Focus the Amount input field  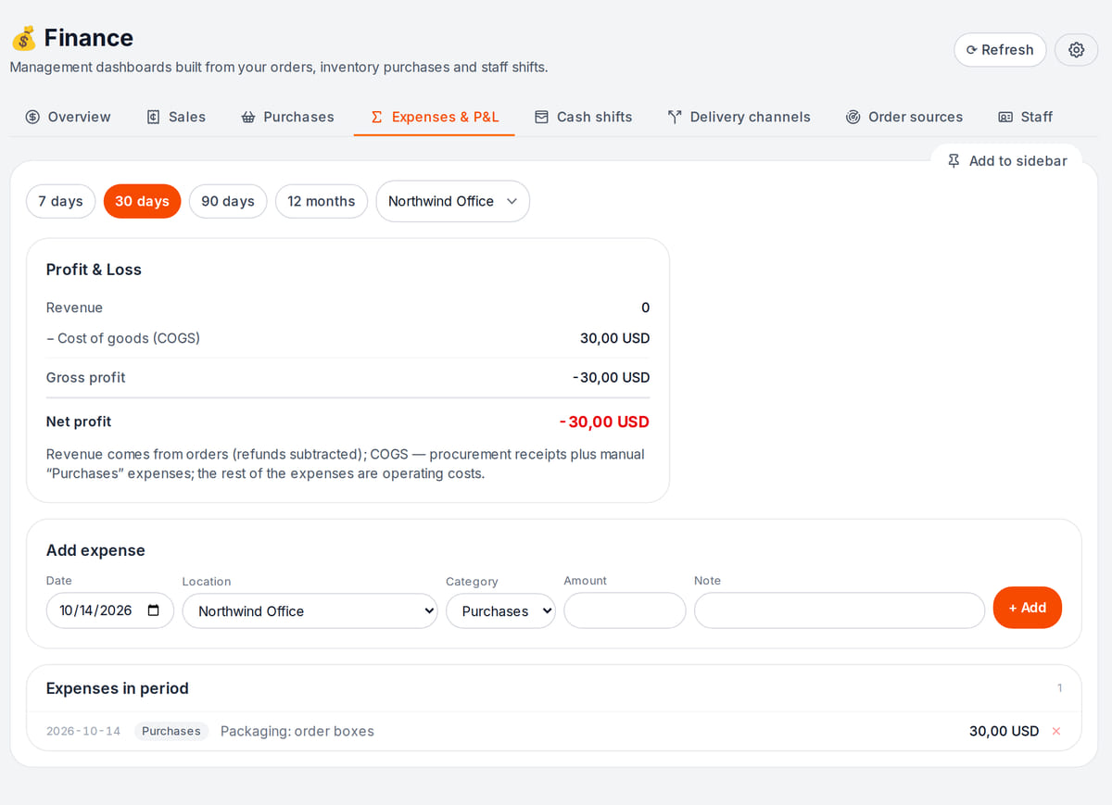coord(625,610)
